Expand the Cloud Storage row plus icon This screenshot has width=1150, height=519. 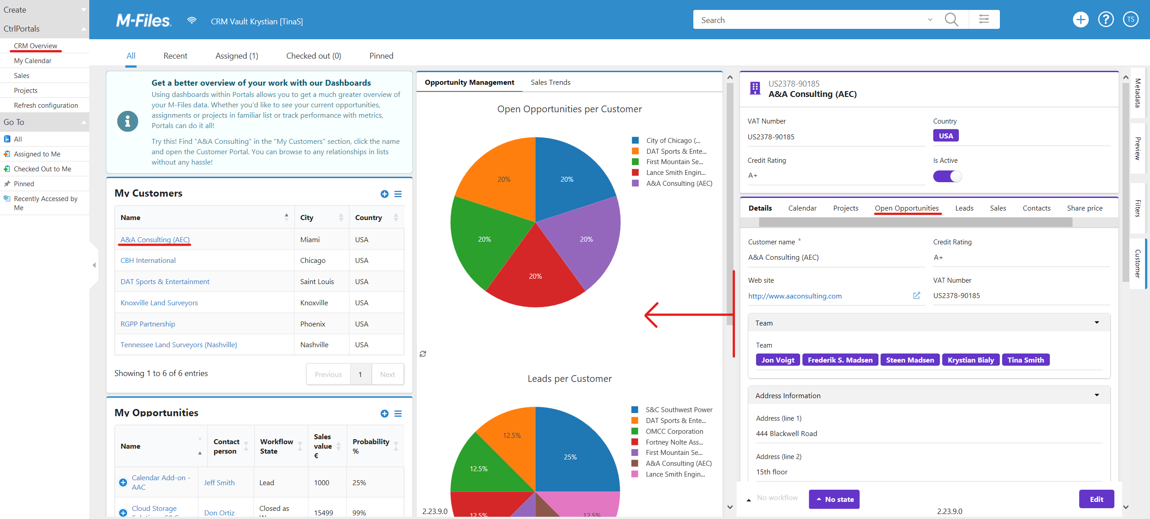pos(123,513)
